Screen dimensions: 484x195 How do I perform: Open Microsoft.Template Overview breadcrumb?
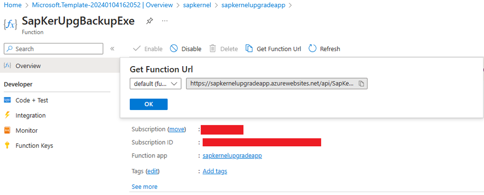[x=103, y=5]
